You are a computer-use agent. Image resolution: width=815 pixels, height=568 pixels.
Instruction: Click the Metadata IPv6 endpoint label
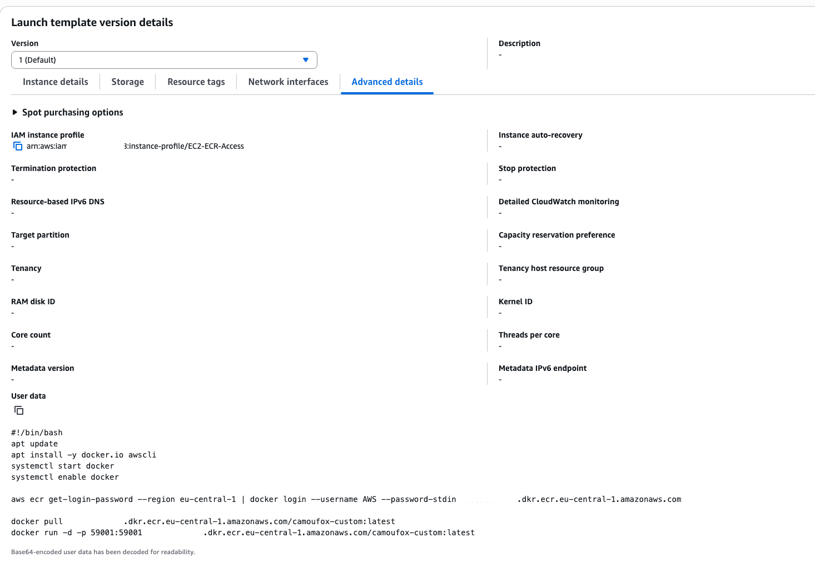coord(543,368)
